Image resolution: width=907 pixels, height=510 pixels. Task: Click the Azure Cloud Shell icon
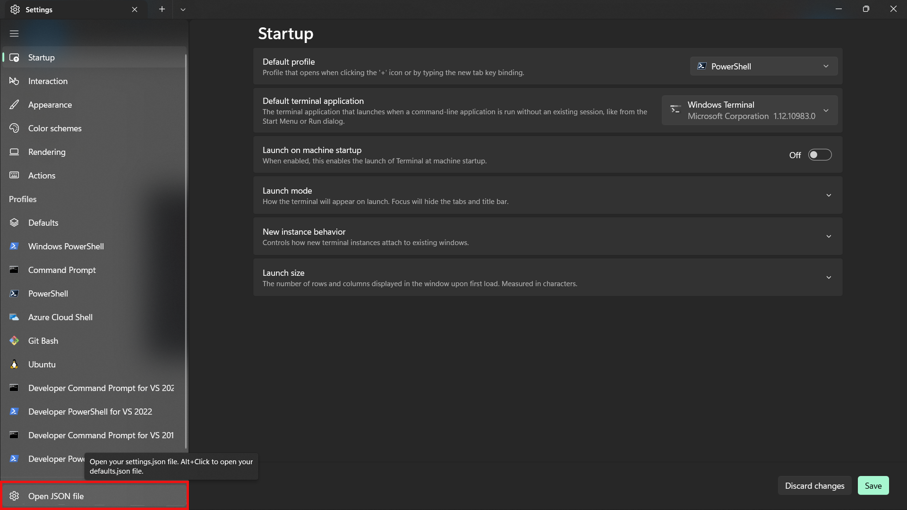(x=14, y=317)
